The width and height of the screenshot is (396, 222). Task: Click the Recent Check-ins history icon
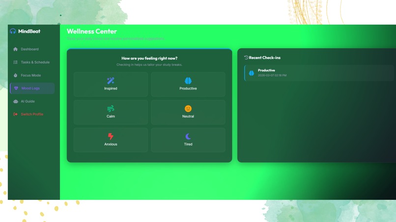(x=246, y=57)
